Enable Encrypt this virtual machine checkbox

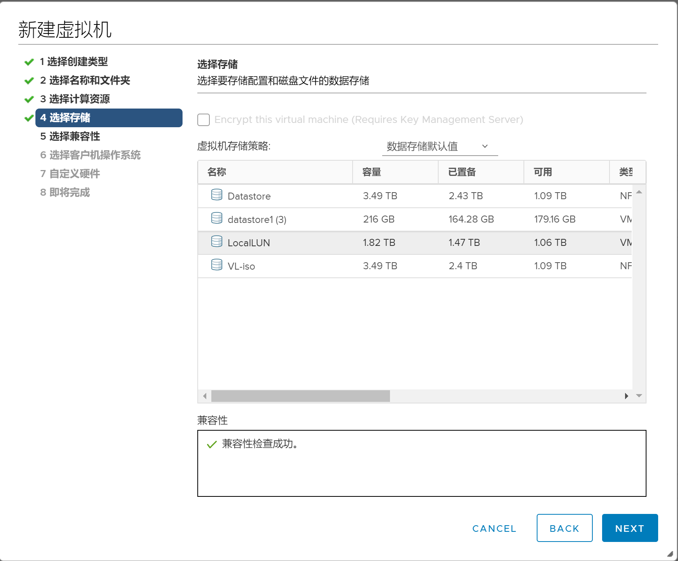tap(204, 120)
